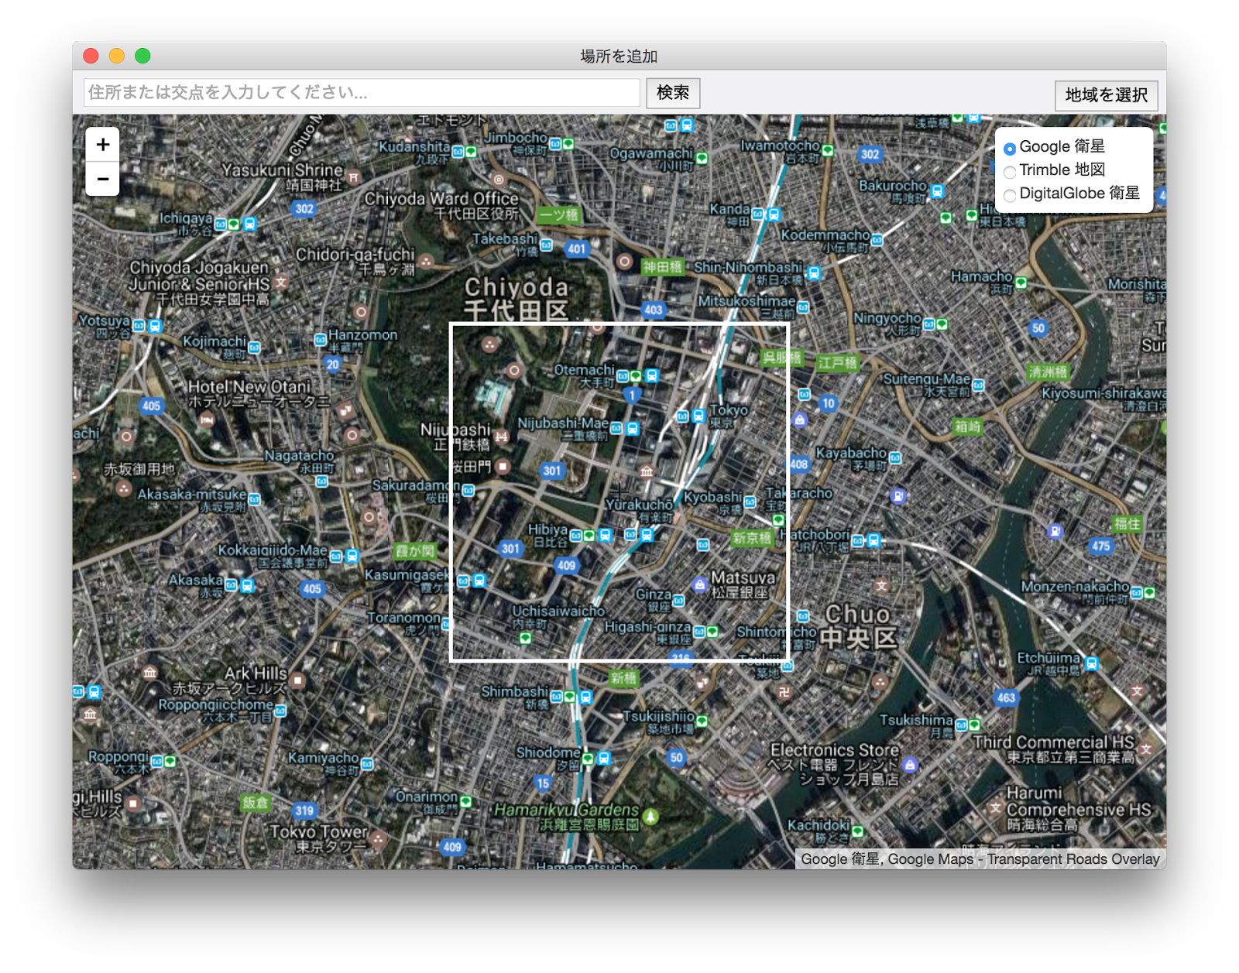Select the Google 衛星 map layer
The image size is (1239, 973).
(x=1009, y=147)
